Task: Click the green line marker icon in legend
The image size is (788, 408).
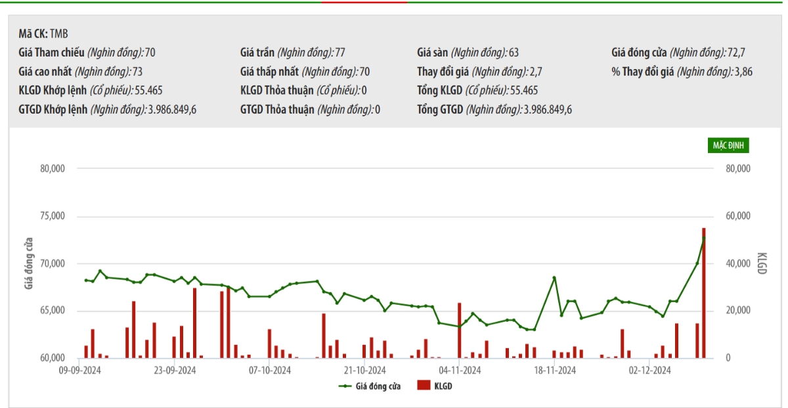Action: click(345, 386)
